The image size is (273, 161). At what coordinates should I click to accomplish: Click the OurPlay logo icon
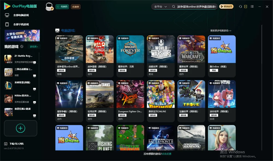(x=7, y=6)
